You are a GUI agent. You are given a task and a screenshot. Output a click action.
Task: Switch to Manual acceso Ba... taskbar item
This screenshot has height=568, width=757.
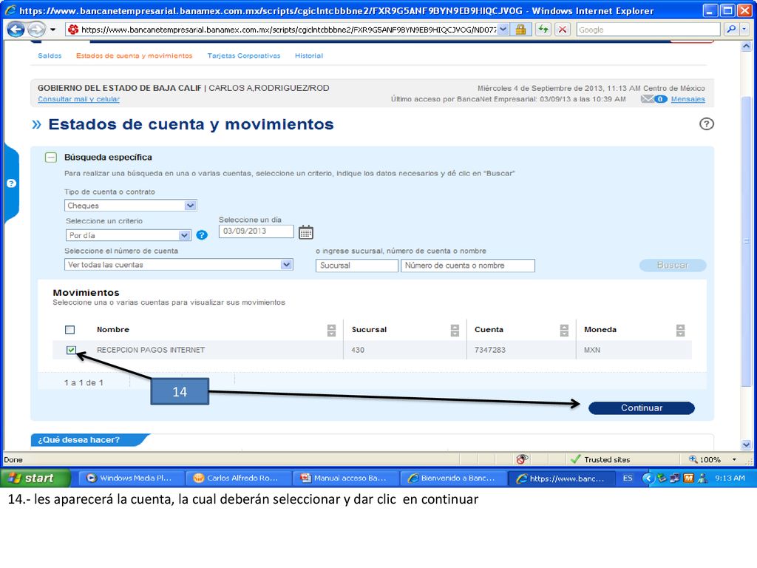pos(345,478)
